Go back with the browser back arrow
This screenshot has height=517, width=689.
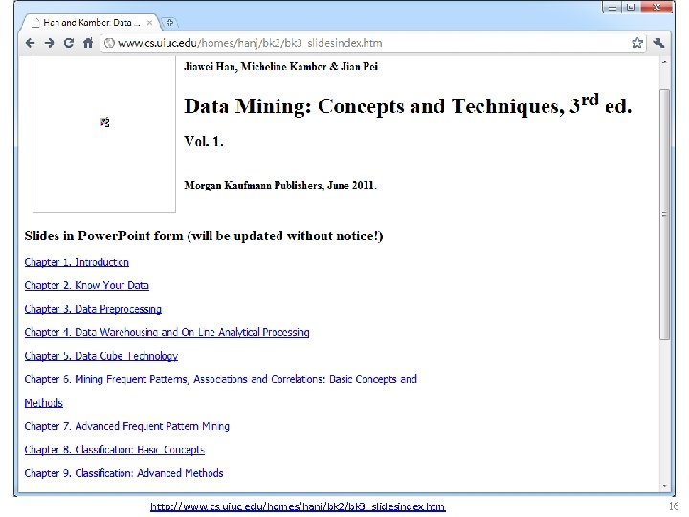(x=30, y=43)
